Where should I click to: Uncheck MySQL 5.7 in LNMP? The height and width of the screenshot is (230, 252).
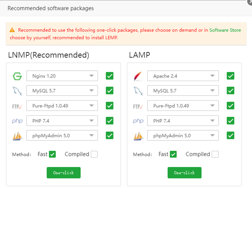tap(110, 91)
